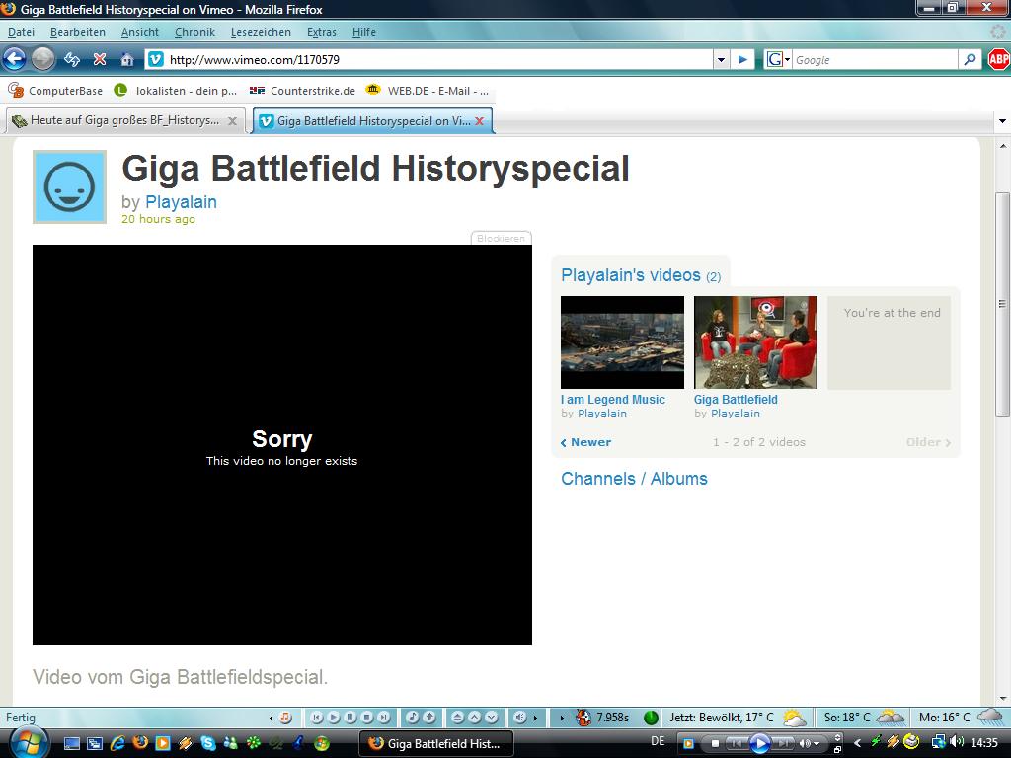Click FoxyTunes next track button
Viewport: 1011px width, 758px height.
(x=384, y=718)
